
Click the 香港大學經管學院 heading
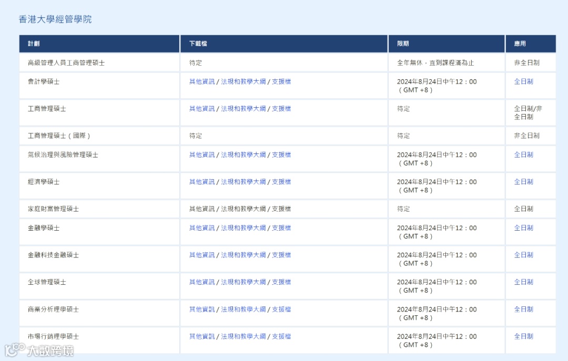point(55,19)
